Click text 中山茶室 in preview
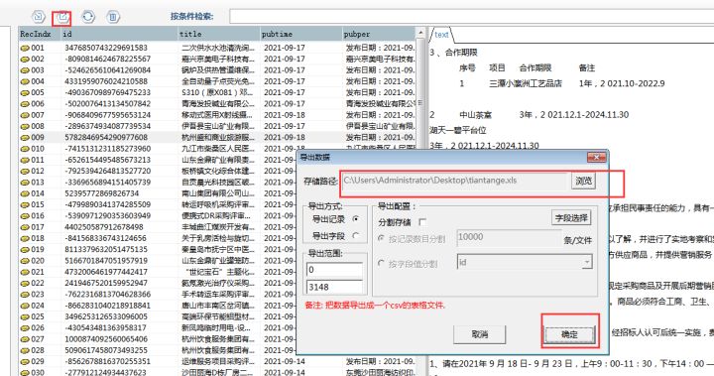This screenshot has height=376, width=714. 475,115
